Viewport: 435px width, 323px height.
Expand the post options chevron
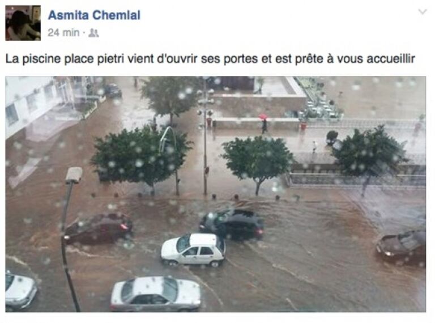pos(423,12)
